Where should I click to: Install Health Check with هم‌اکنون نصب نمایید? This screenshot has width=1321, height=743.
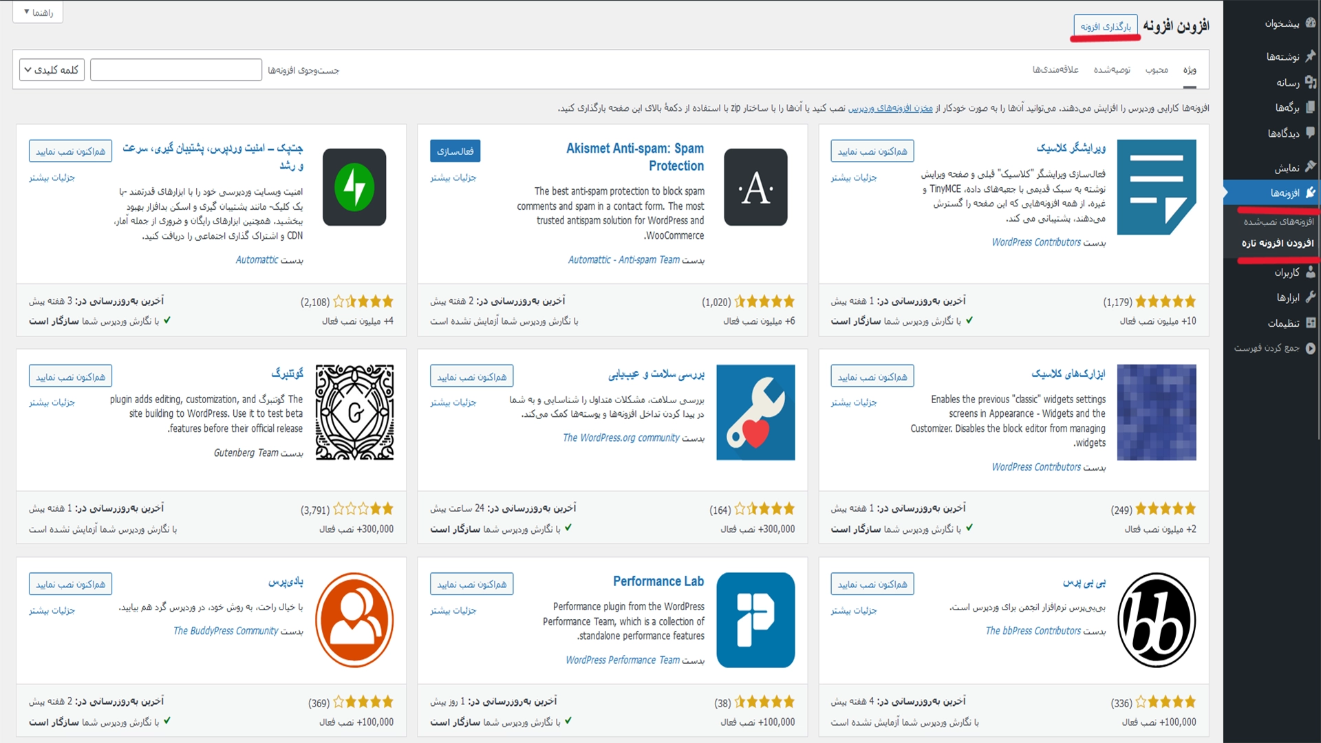[471, 376]
